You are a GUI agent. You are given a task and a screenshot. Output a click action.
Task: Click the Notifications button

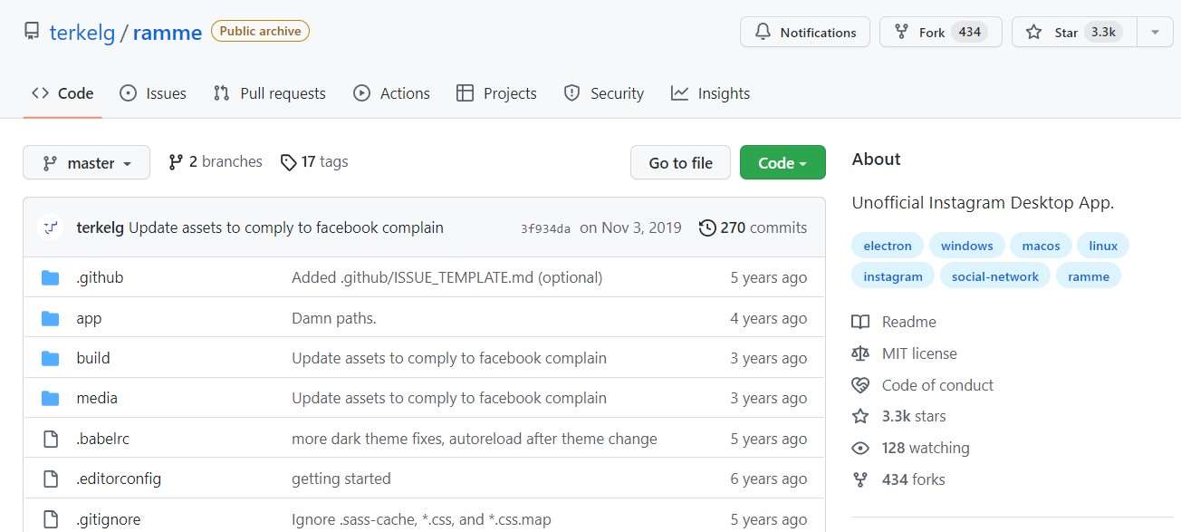tap(805, 32)
